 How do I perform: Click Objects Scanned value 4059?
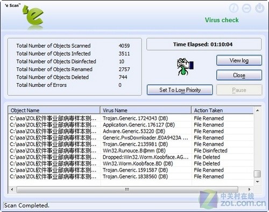(x=124, y=46)
